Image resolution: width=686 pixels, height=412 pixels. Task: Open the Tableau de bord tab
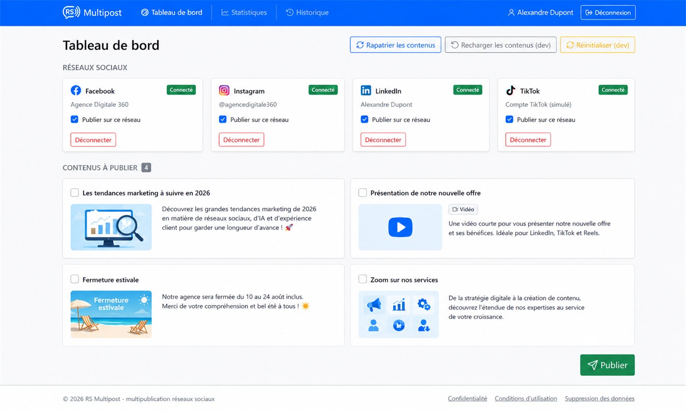click(171, 13)
